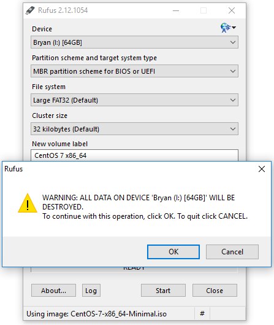The image size is (274, 325).
Task: Close the Rufus warning dialog with X
Action: (262, 169)
